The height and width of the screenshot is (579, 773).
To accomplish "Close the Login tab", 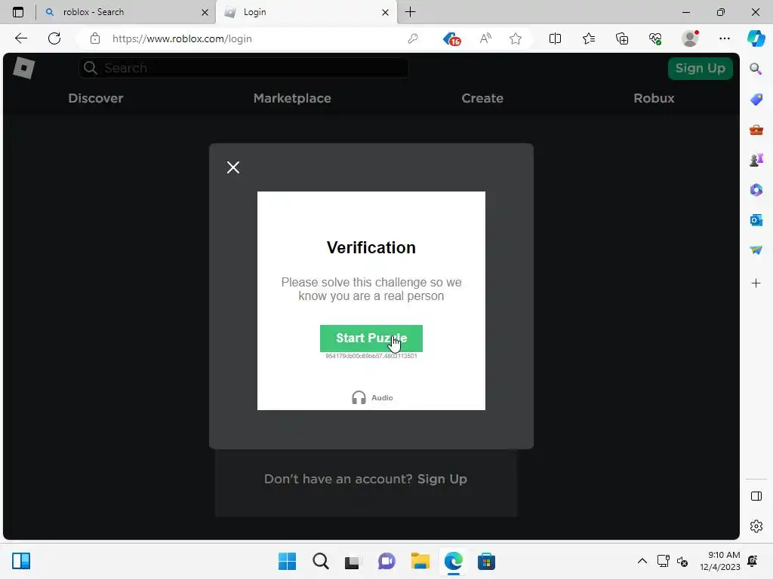I will (x=386, y=12).
